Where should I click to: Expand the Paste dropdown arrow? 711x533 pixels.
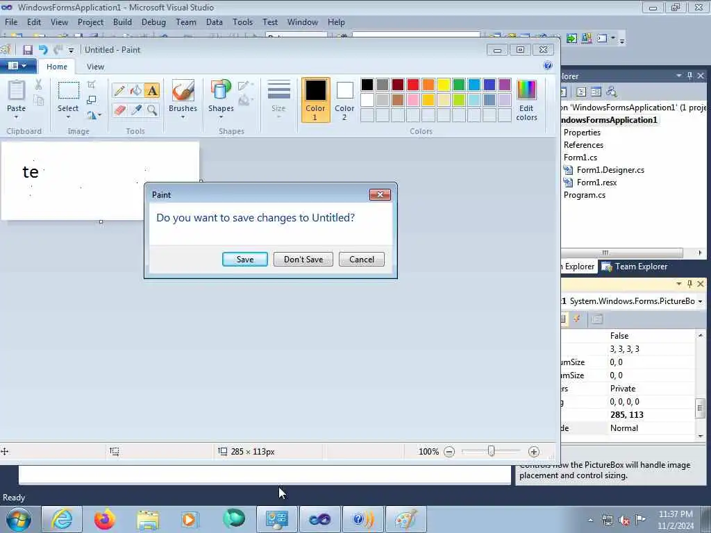[17, 117]
